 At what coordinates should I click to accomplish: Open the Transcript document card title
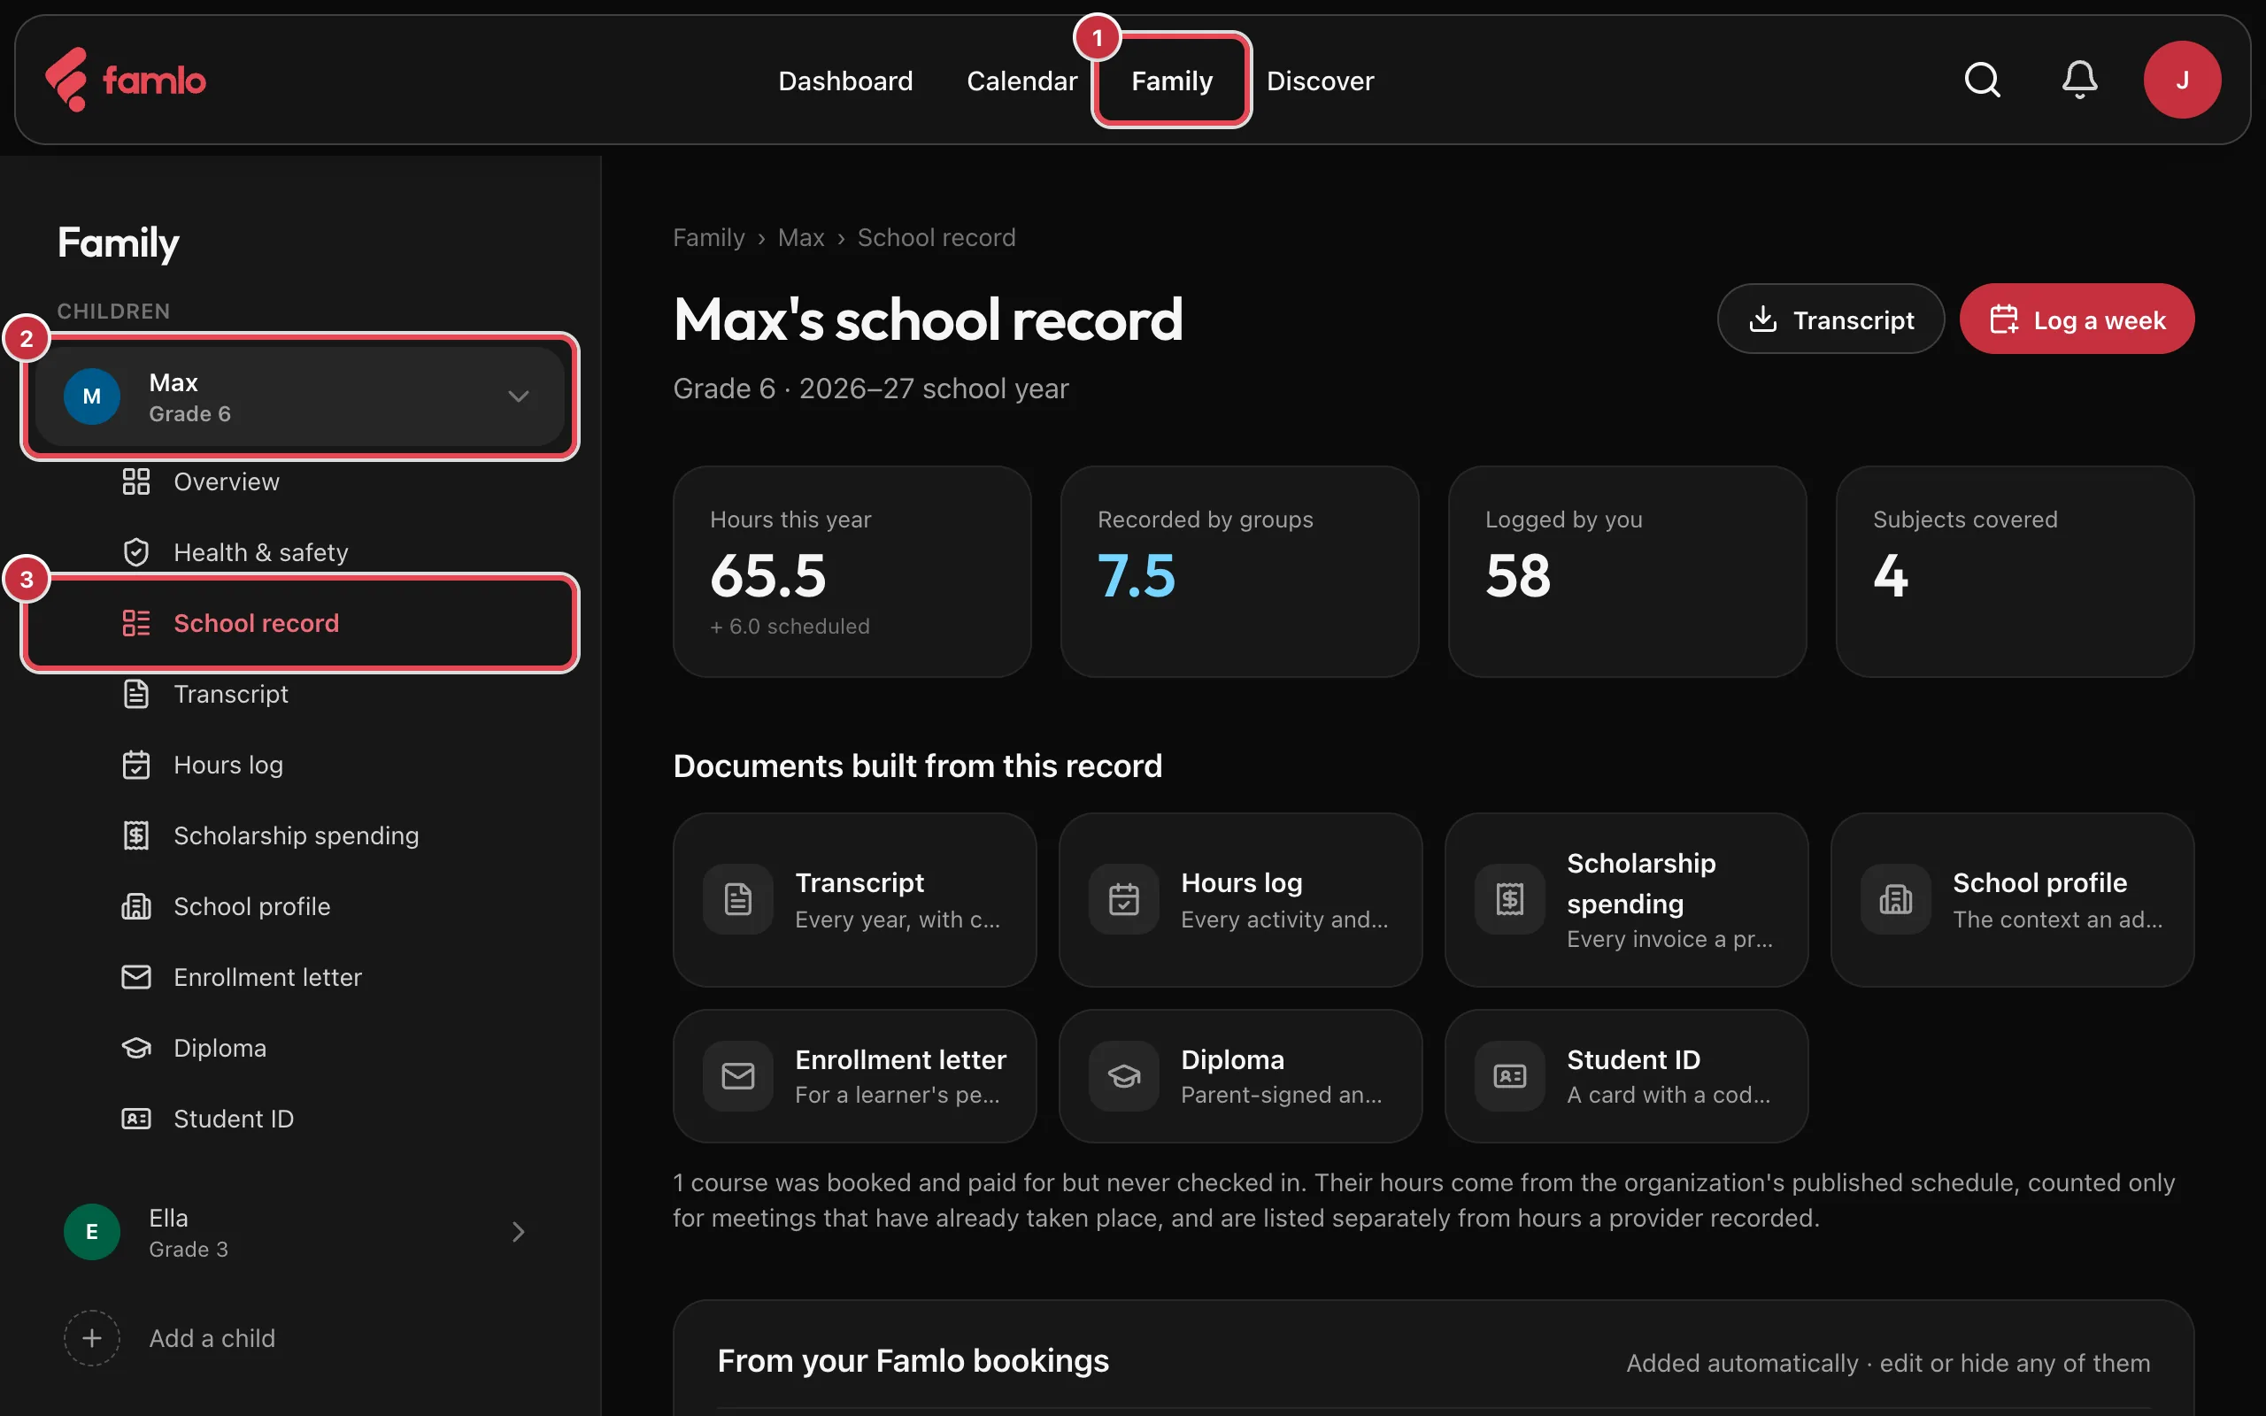click(x=859, y=883)
